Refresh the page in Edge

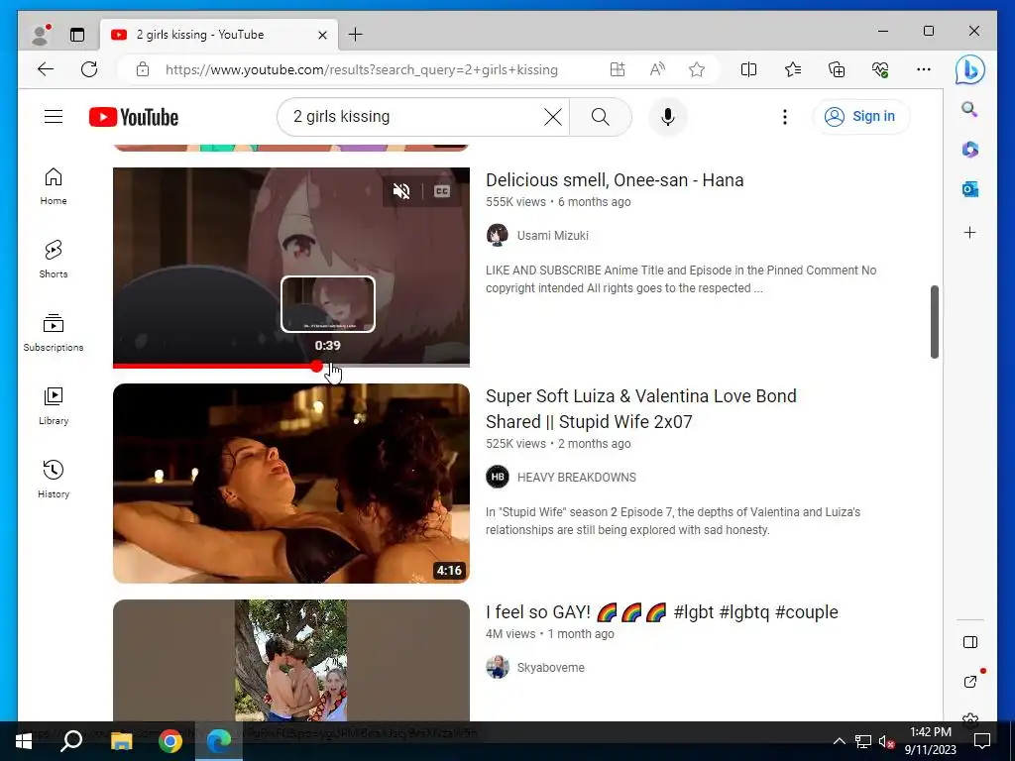coord(89,70)
